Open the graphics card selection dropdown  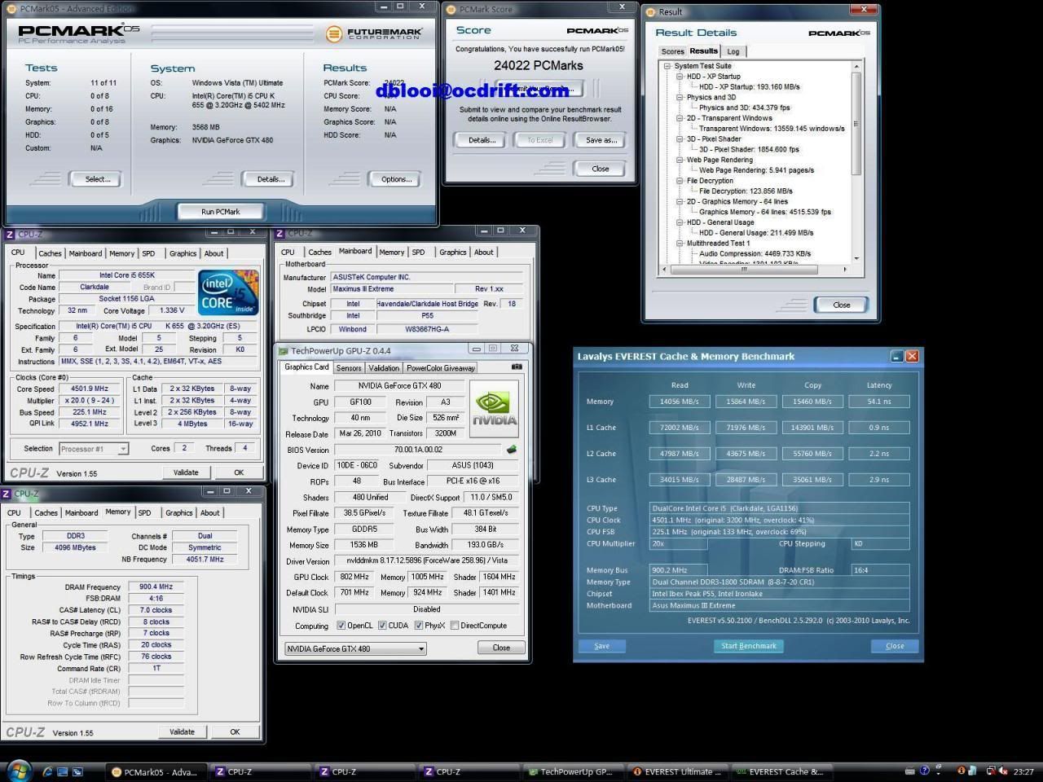(420, 648)
